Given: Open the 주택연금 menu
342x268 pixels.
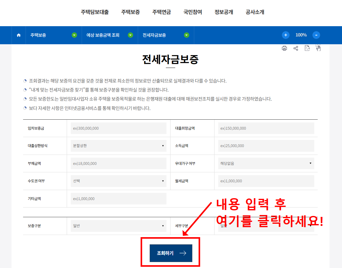Looking at the screenshot, I should [161, 12].
